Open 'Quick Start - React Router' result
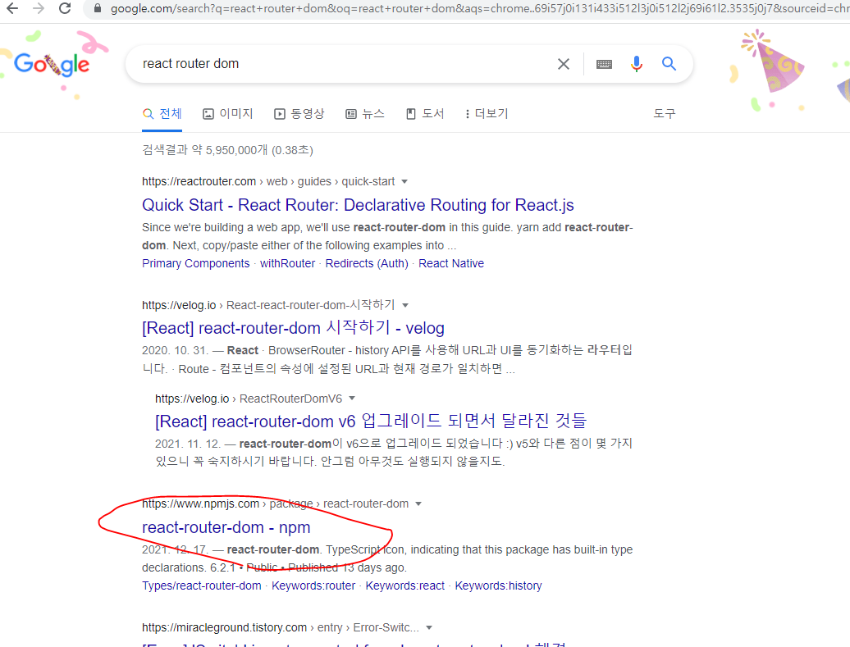This screenshot has width=850, height=647. point(358,205)
